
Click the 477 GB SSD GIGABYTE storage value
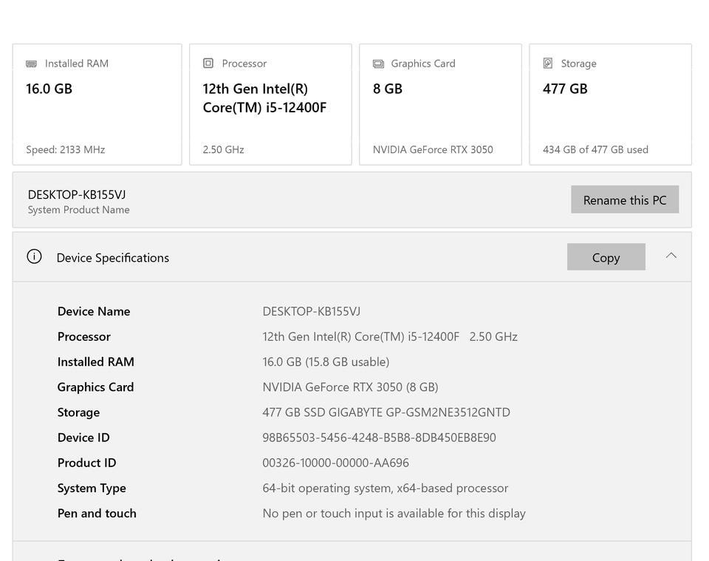pyautogui.click(x=386, y=412)
